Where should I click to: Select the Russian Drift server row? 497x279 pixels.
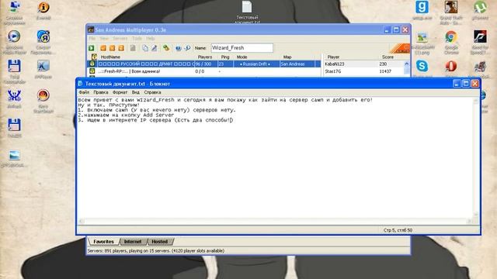(204, 64)
